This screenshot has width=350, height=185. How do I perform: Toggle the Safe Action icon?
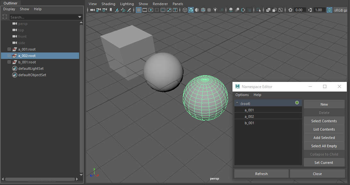click(169, 10)
